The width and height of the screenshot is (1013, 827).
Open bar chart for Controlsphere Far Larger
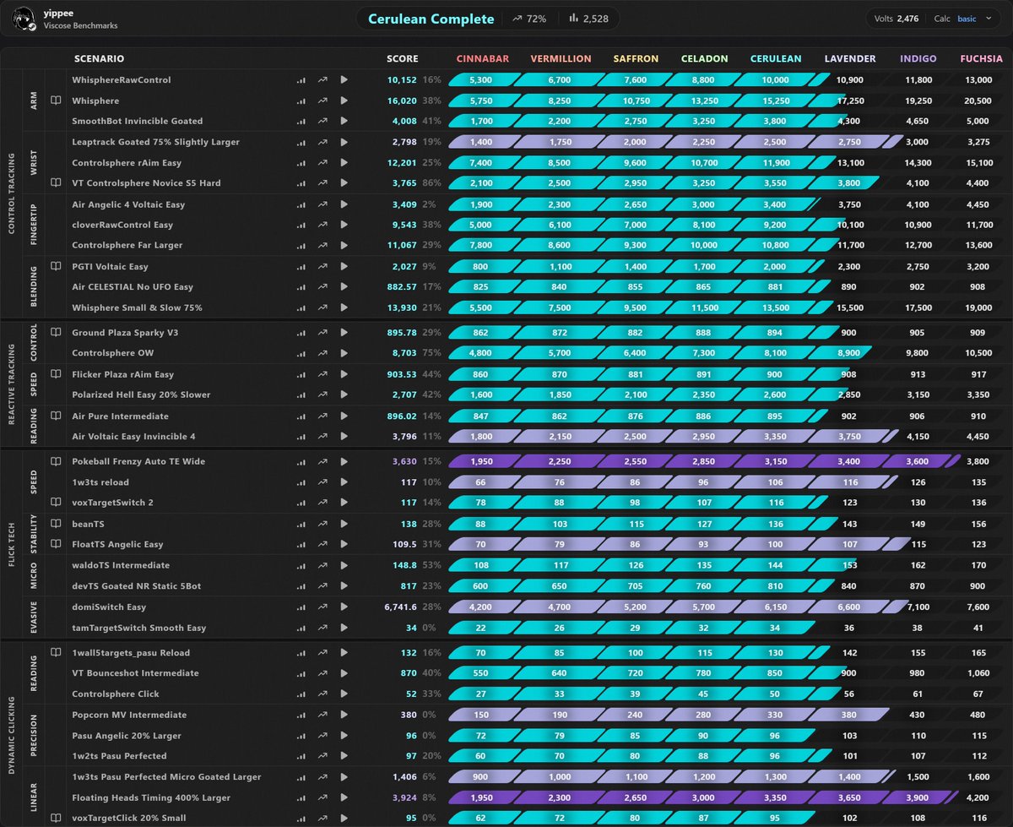point(301,245)
